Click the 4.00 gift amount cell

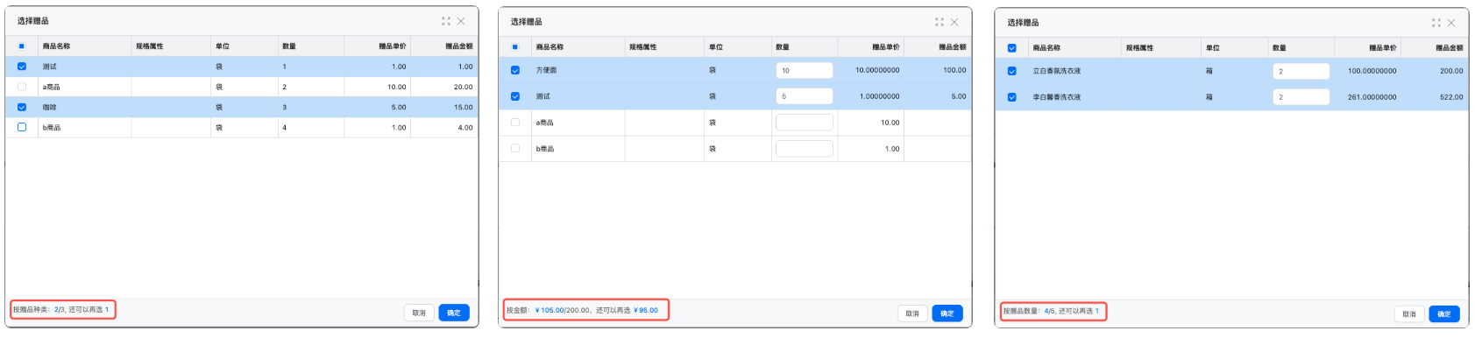(443, 127)
